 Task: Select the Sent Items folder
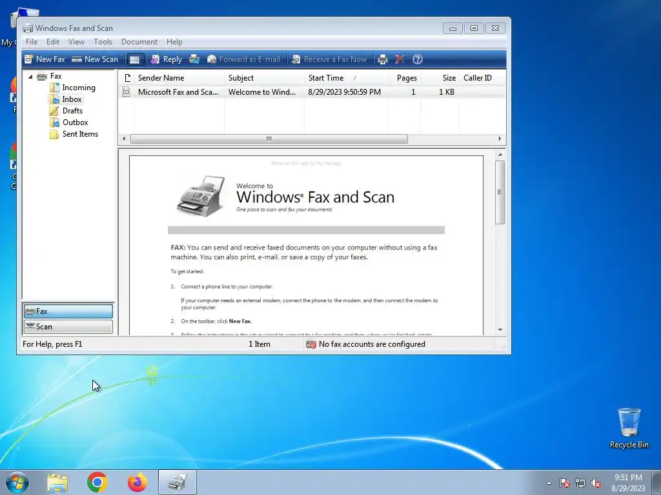74,134
